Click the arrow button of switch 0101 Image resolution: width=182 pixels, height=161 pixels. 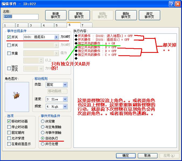coord(56,37)
